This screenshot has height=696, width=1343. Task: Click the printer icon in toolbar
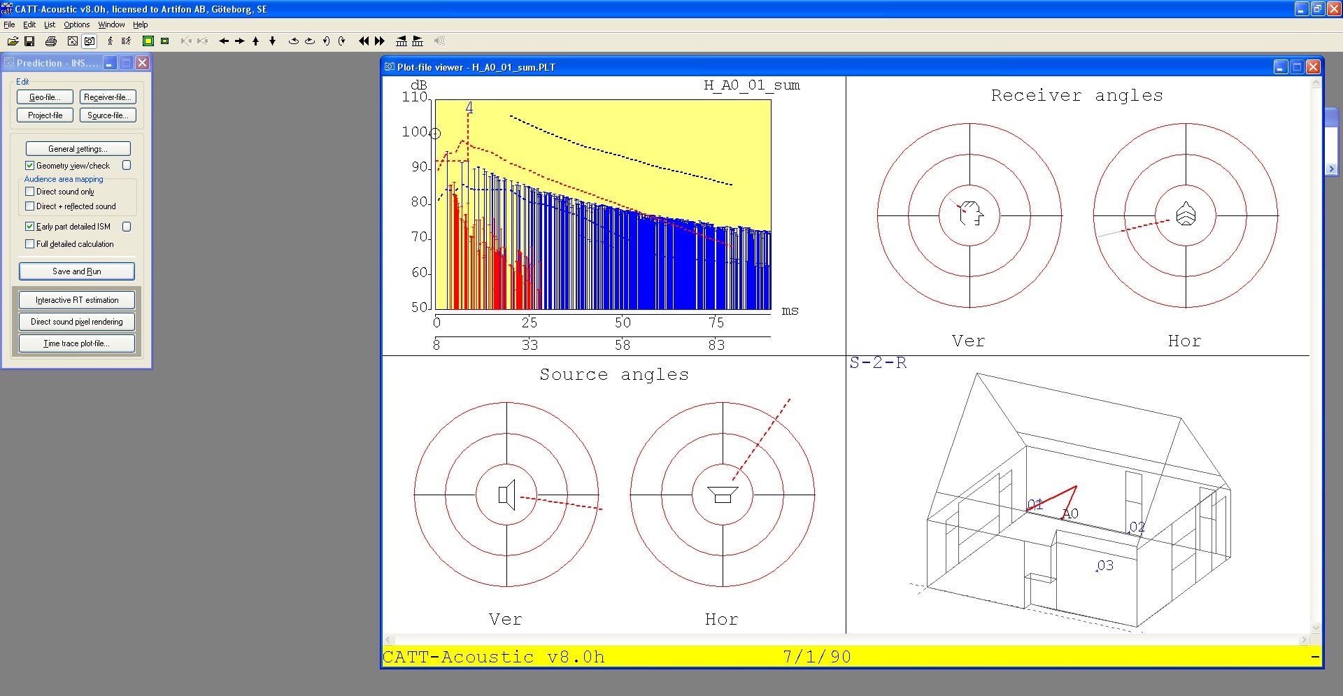pyautogui.click(x=51, y=41)
